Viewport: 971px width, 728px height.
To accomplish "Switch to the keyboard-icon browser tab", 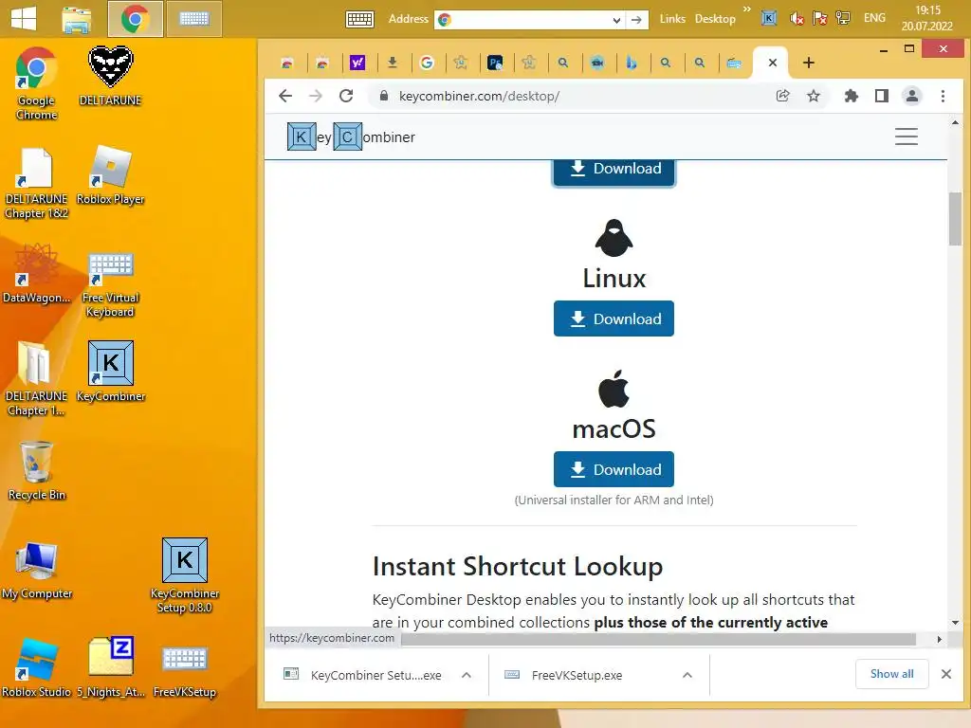I will (x=734, y=63).
